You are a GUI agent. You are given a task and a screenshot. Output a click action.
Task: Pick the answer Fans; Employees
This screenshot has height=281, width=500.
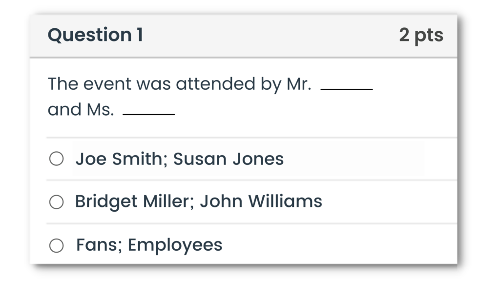pos(148,245)
